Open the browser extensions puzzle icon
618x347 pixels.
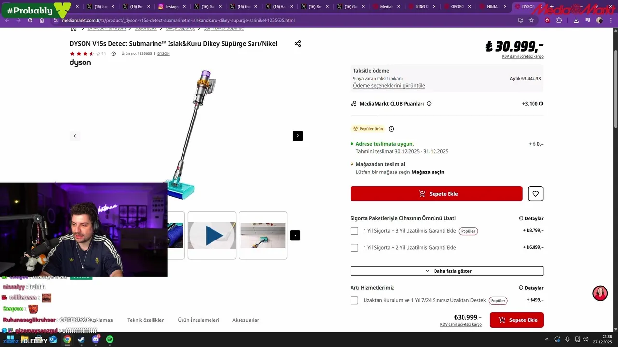pyautogui.click(x=559, y=20)
